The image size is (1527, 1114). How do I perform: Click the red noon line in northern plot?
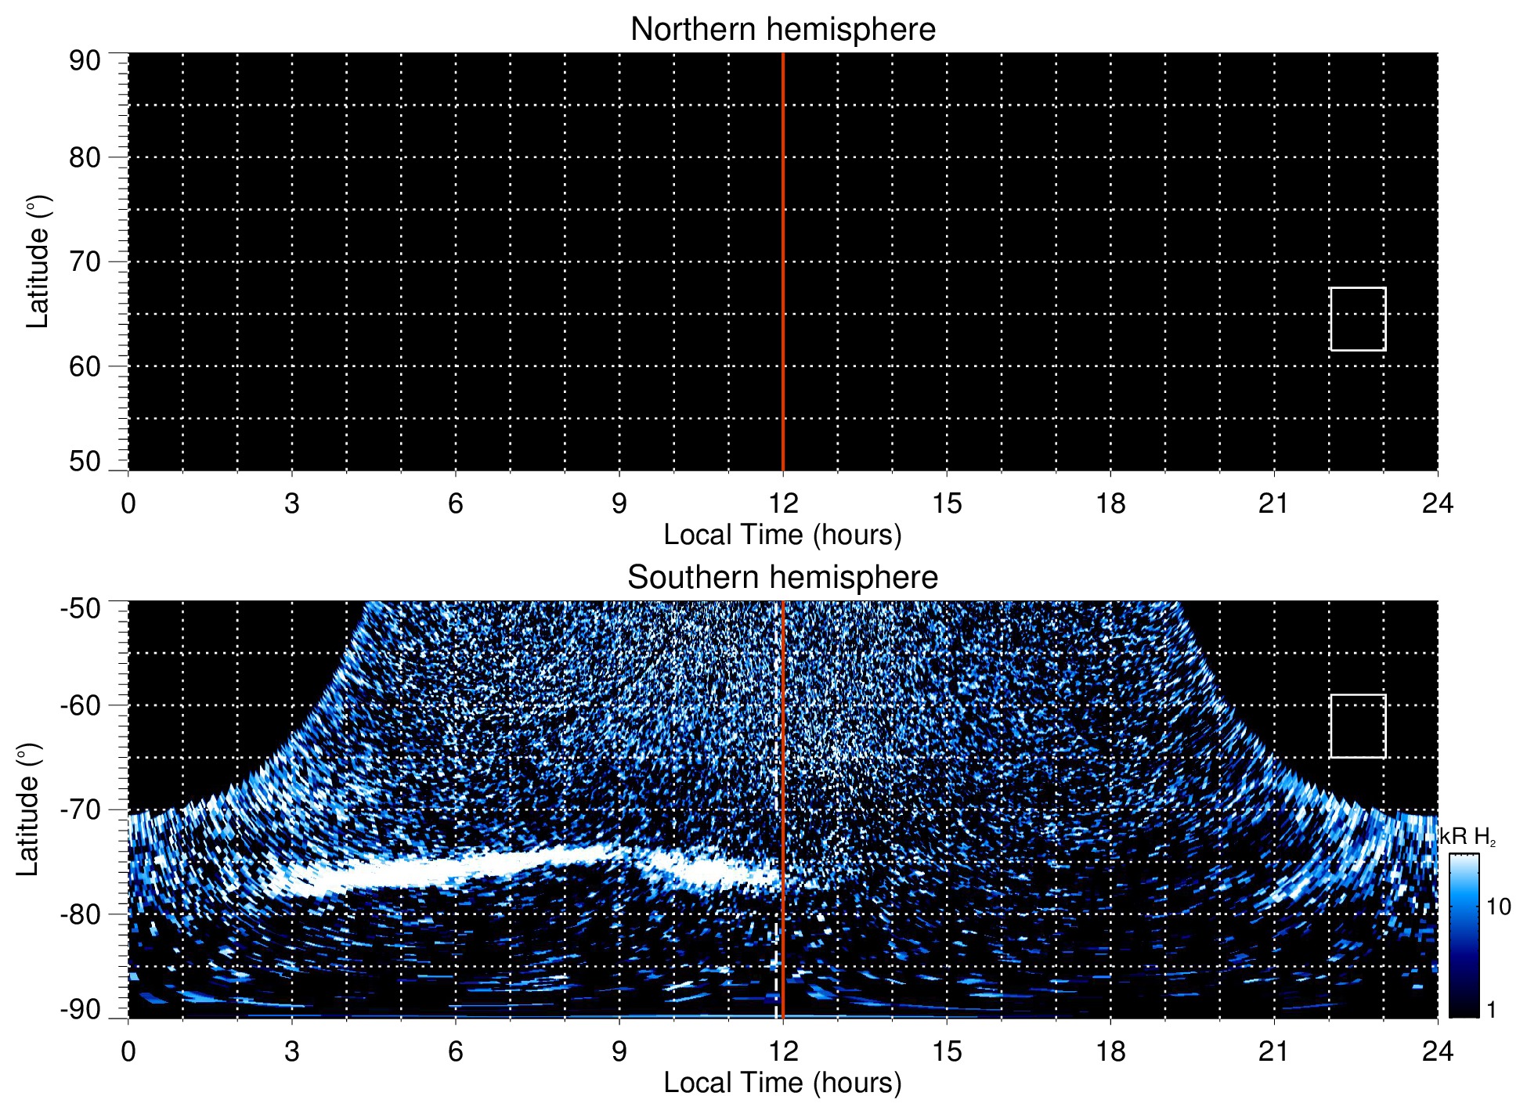[783, 235]
